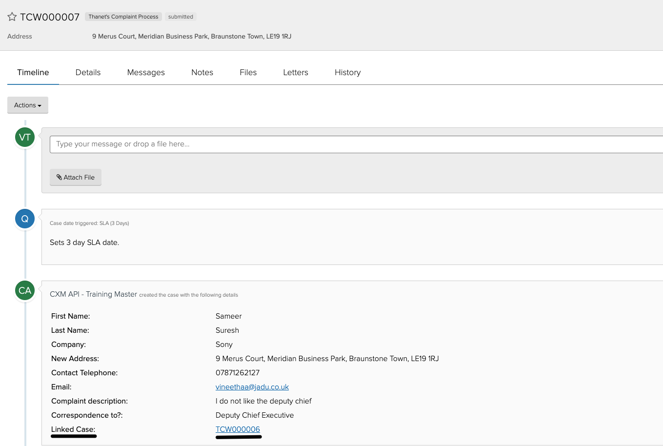Click the New Address field value
Image resolution: width=663 pixels, height=446 pixels.
(327, 359)
